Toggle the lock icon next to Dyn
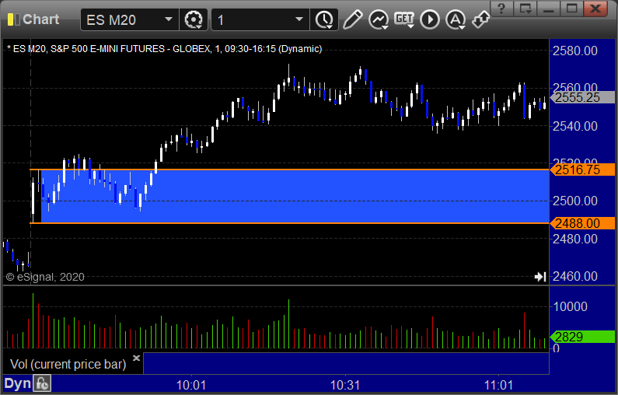The height and width of the screenshot is (395, 618). [42, 383]
